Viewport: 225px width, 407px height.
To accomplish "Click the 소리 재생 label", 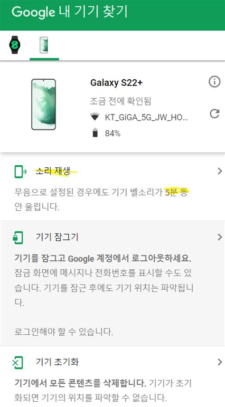I will (53, 171).
